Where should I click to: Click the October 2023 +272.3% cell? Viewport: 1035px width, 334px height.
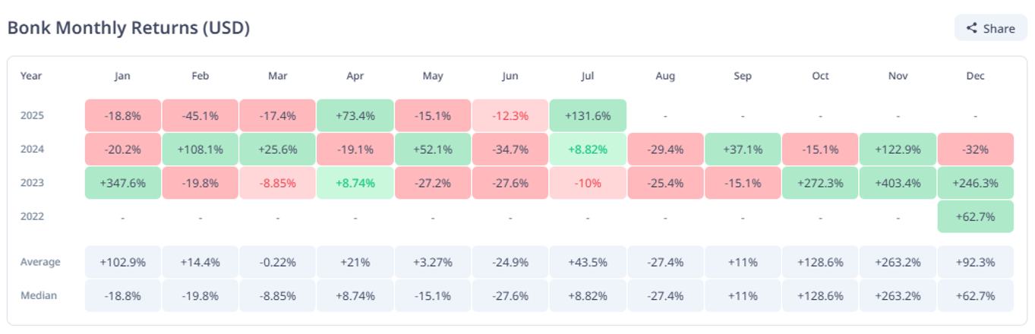pyautogui.click(x=820, y=183)
